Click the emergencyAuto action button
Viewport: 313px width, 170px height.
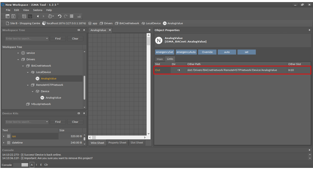186,52
